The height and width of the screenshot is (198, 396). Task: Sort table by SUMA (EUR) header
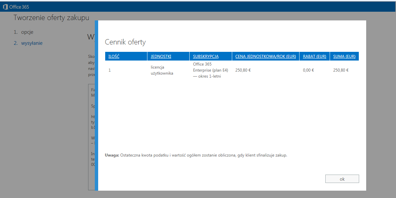pos(344,56)
